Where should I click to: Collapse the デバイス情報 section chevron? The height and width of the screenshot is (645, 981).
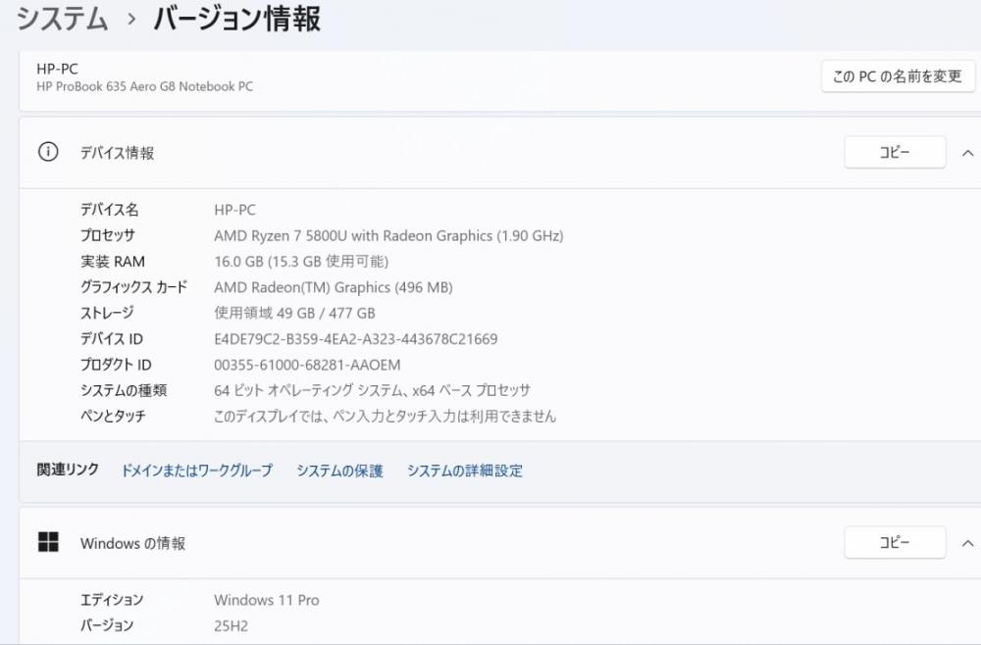click(967, 153)
